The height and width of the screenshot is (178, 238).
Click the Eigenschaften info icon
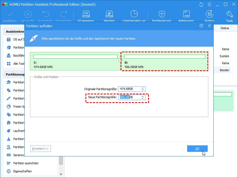(9, 171)
